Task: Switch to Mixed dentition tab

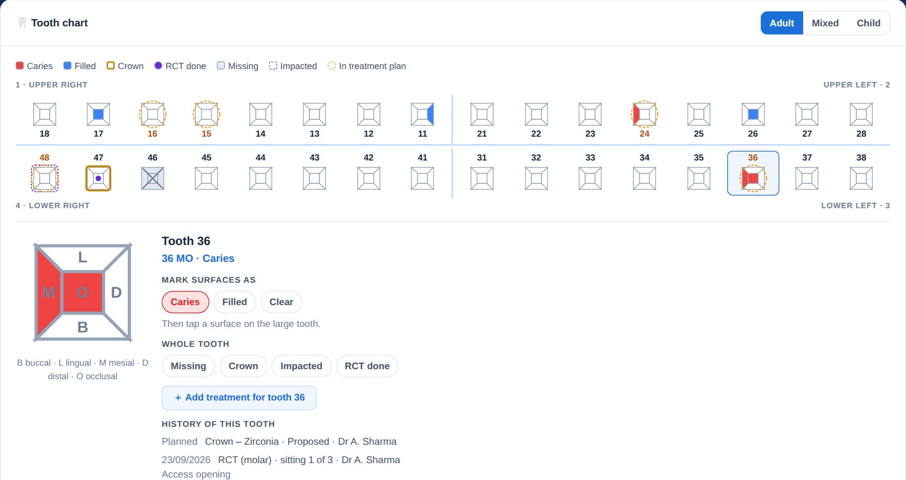Action: [x=825, y=23]
